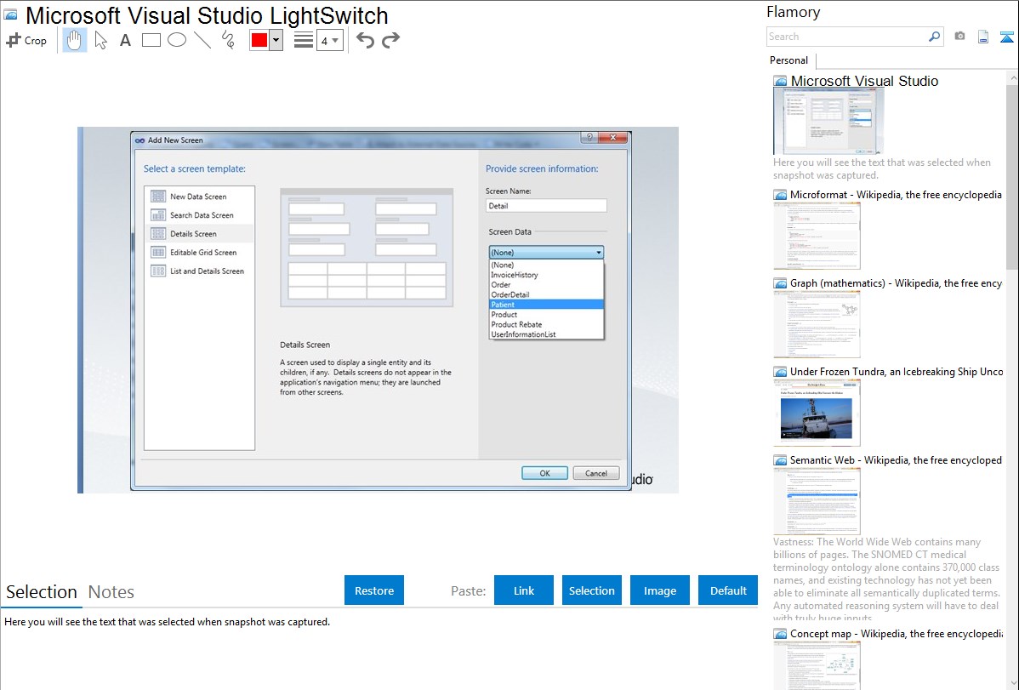Switch to the Notes tab

111,592
